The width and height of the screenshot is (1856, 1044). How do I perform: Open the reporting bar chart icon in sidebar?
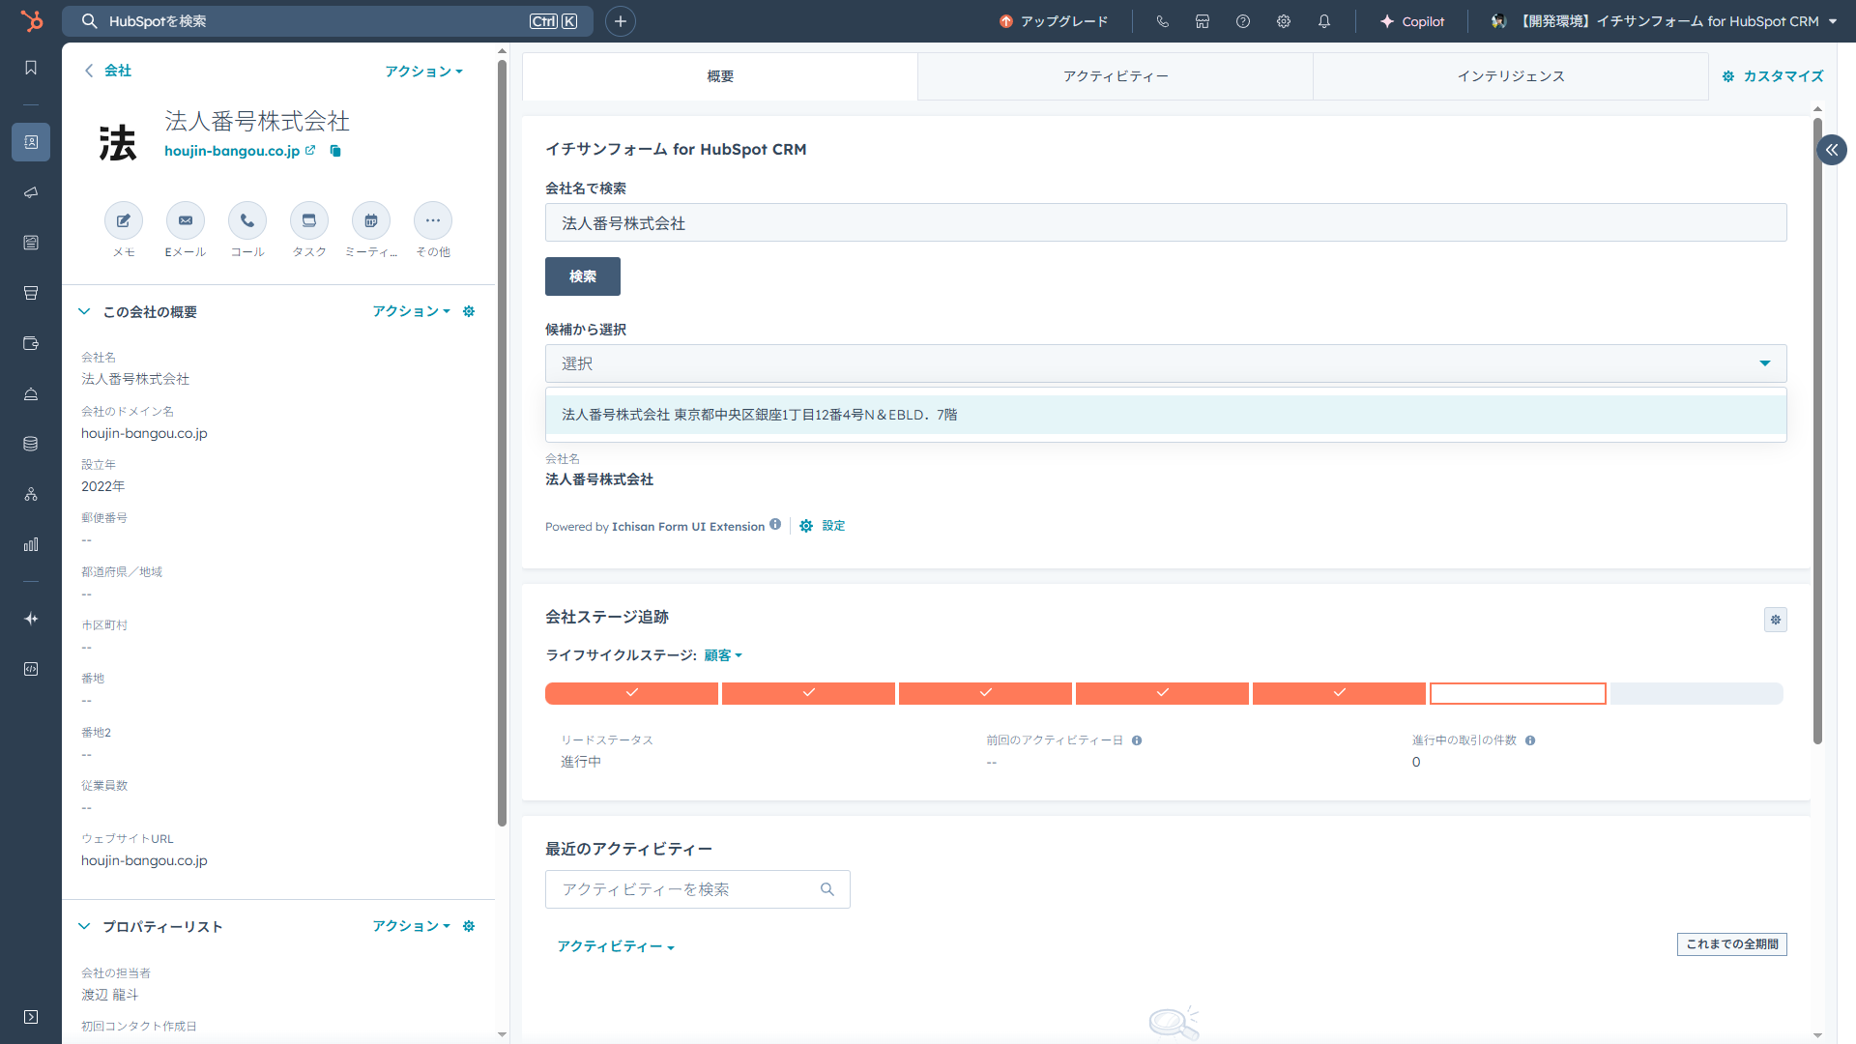click(30, 543)
